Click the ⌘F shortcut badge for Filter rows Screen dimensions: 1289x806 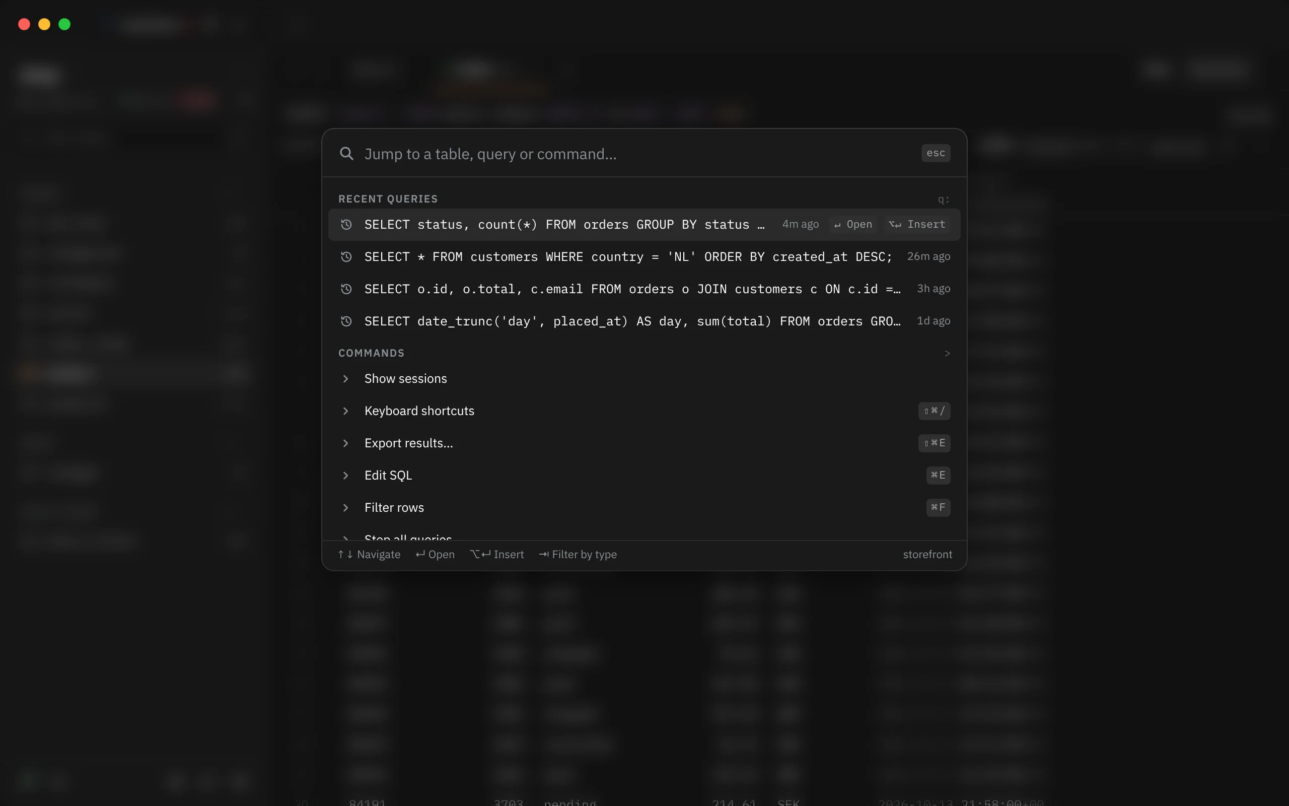coord(938,507)
